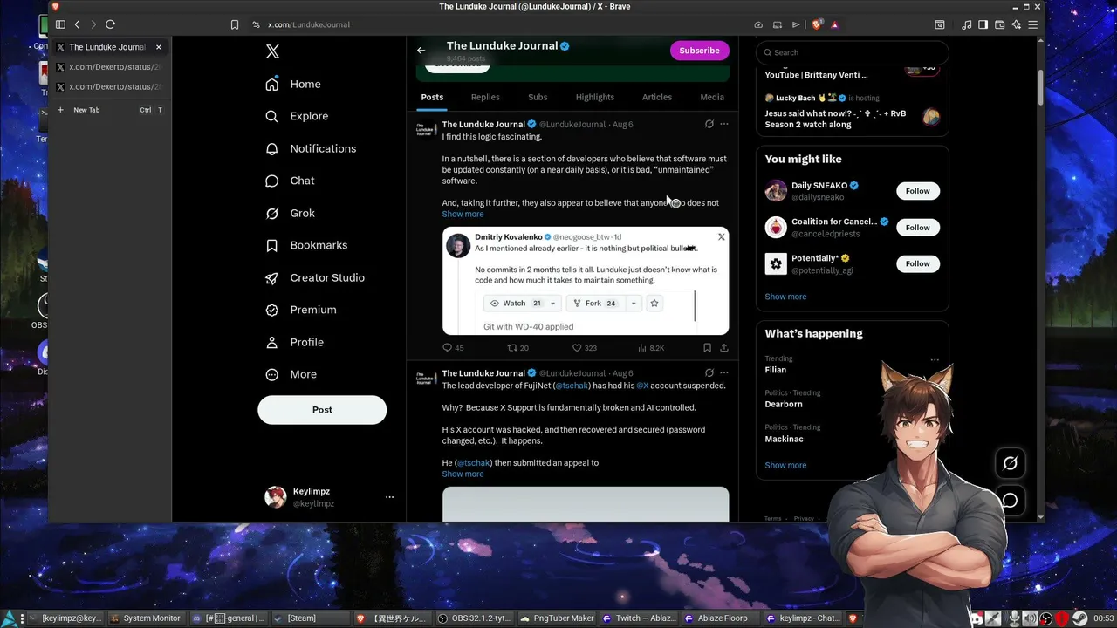Open Chat in the X sidebar

tap(290, 181)
